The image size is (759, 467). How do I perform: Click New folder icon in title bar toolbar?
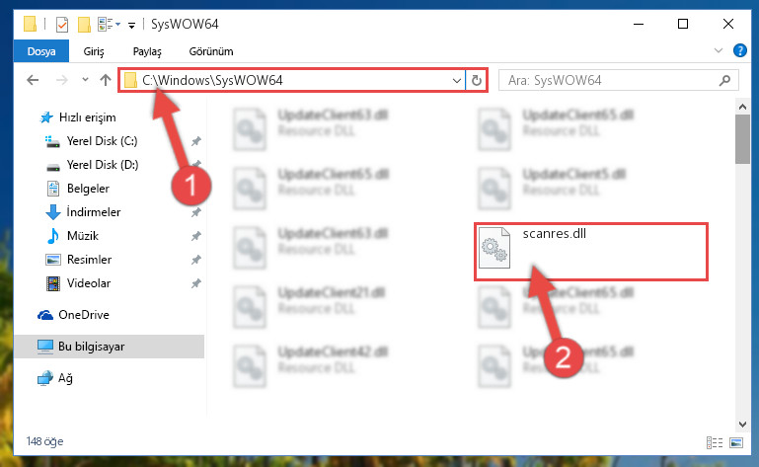click(x=84, y=25)
